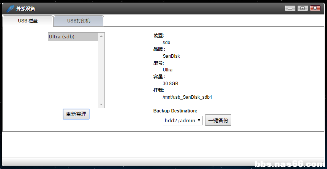Click the sdb value under 装置
This screenshot has height=169, width=327.
click(x=166, y=43)
